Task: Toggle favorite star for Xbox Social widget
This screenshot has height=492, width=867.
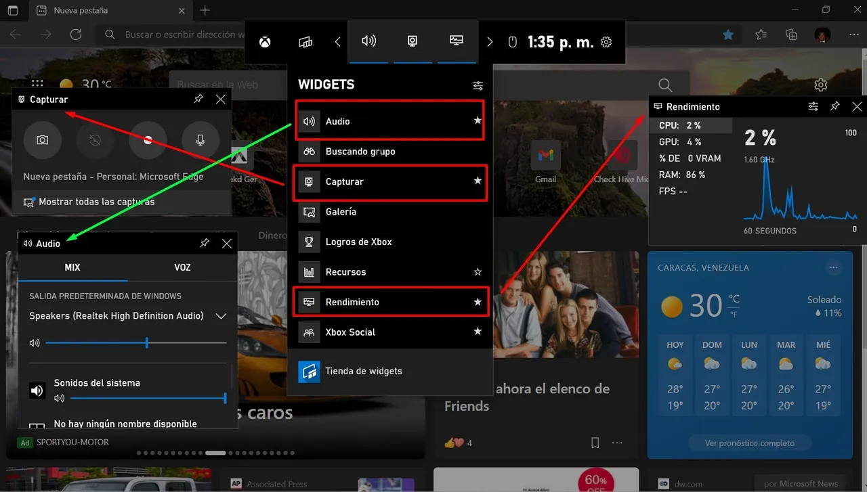Action: tap(478, 332)
